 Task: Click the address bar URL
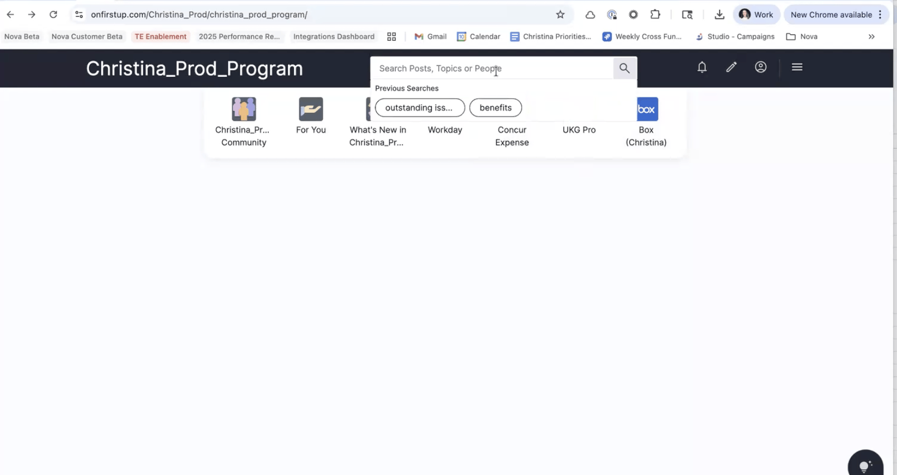[199, 15]
